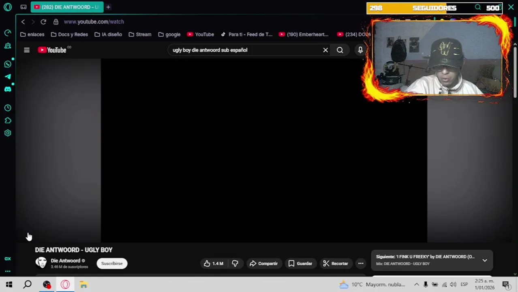518x292 pixels.
Task: Open GX Corner gamepad icon in tab bar
Action: tap(24, 7)
